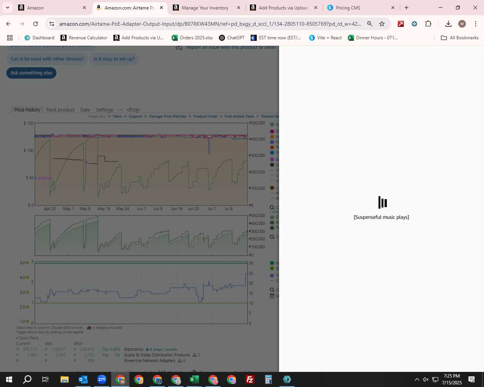Switch to the first Amazon tab

(52, 8)
